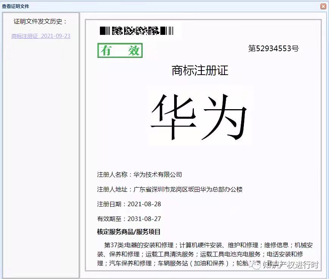
Task: Click the 证明文件发文历史 panel heading
Action: point(40,22)
